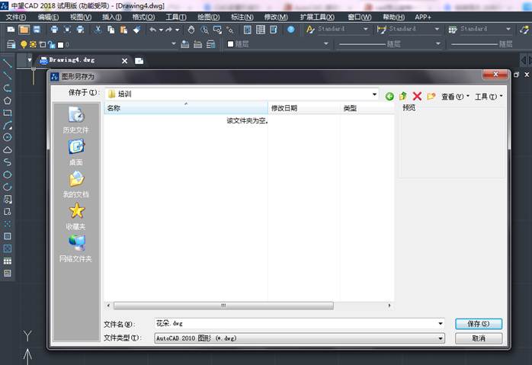Screen dimensions: 532x365
Task: Click the red Delete X icon
Action: 417,96
